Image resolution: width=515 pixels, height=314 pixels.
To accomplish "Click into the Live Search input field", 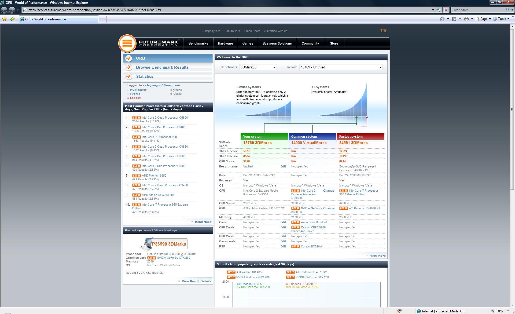I will (x=478, y=10).
